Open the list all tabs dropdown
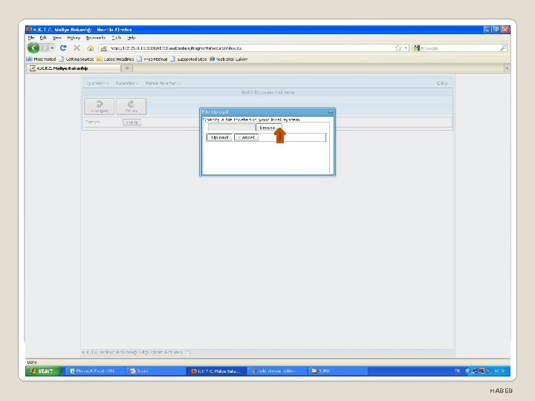The image size is (535, 401). (507, 68)
